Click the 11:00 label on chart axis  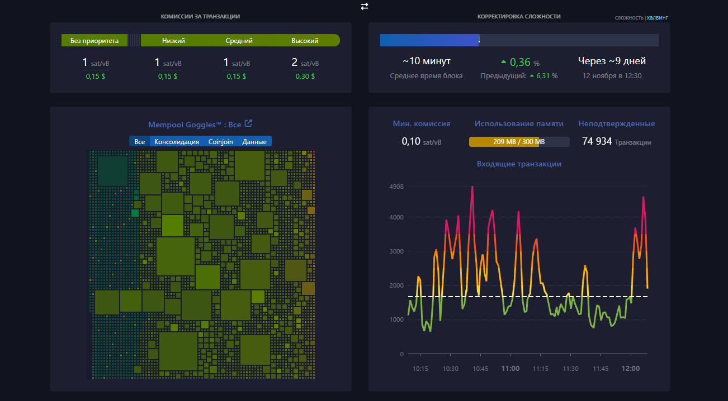coord(510,369)
